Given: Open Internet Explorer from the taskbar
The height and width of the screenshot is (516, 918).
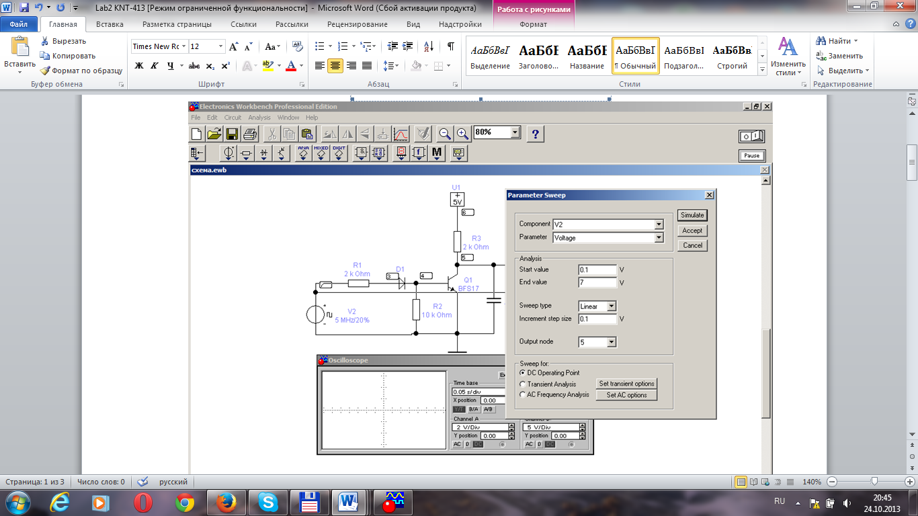Looking at the screenshot, I should (60, 503).
